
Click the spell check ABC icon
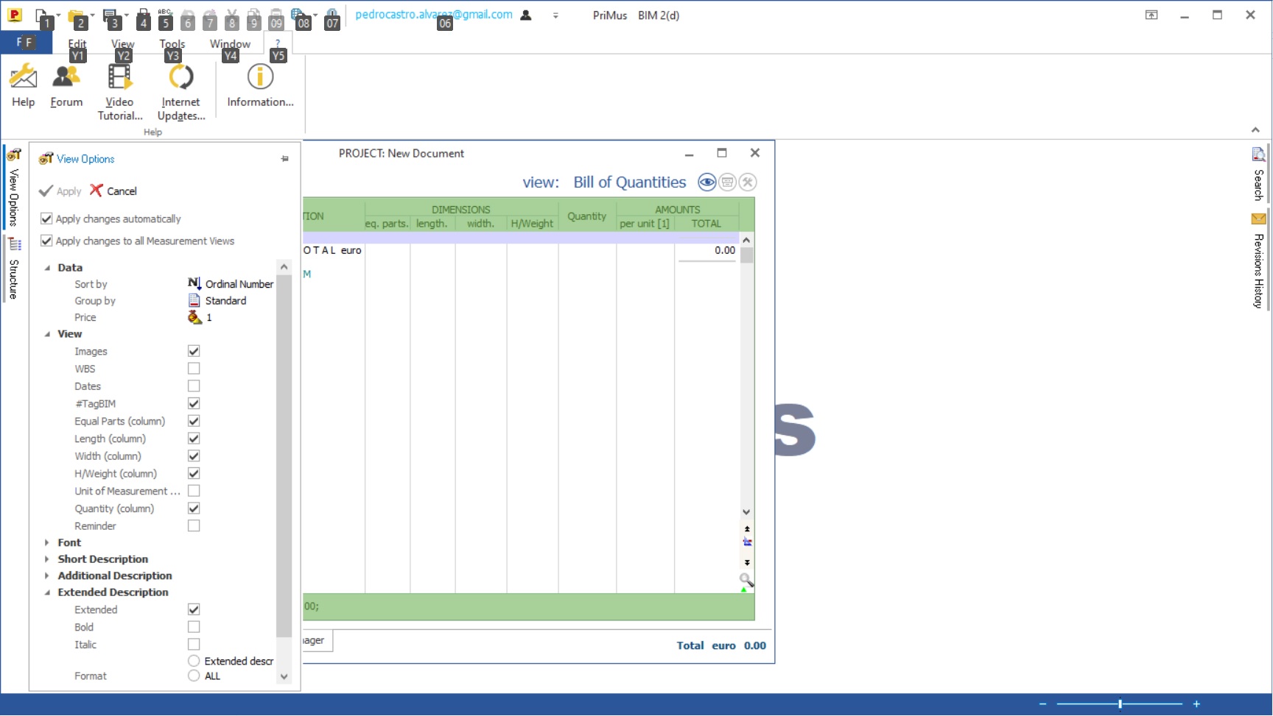(165, 16)
